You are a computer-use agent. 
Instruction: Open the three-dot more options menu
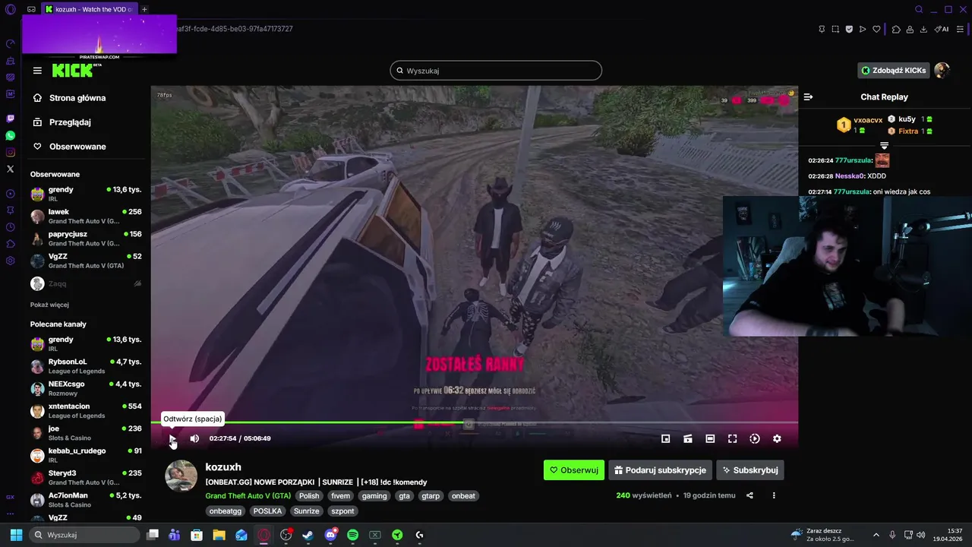pyautogui.click(x=774, y=495)
